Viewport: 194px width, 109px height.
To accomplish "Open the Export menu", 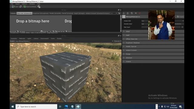I will 18,4.
